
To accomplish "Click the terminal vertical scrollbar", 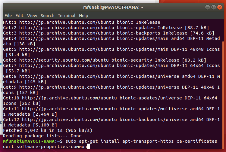I will pyautogui.click(x=223, y=95).
